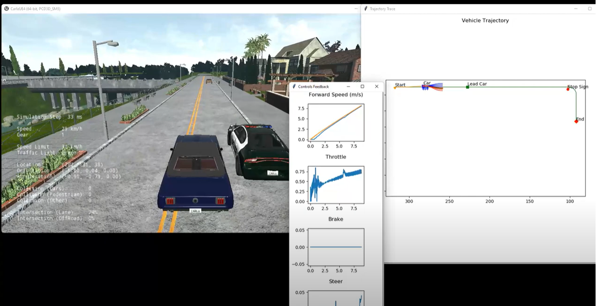Click the feather icon of Trajectory Trace window

coord(365,9)
